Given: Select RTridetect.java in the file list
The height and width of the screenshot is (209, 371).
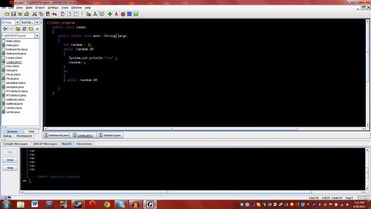Looking at the screenshot, I should click(16, 95).
